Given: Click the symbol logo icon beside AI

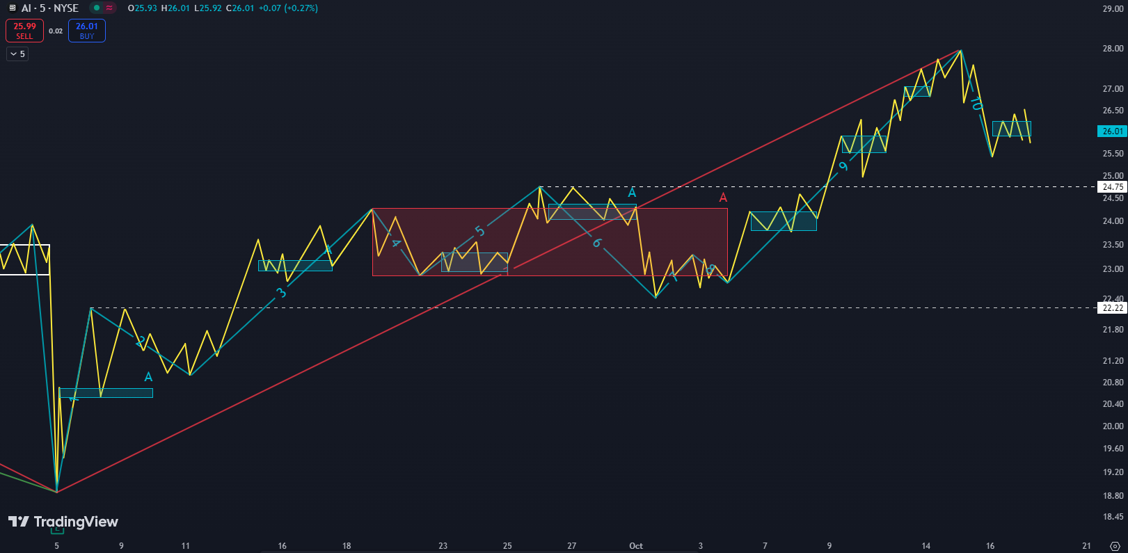Looking at the screenshot, I should pyautogui.click(x=12, y=8).
